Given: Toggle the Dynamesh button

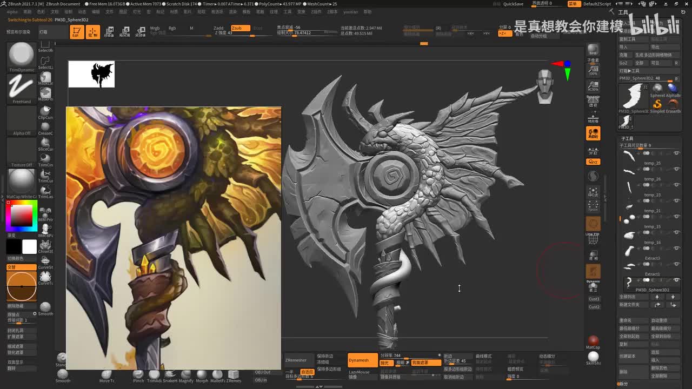Looking at the screenshot, I should click(x=362, y=360).
